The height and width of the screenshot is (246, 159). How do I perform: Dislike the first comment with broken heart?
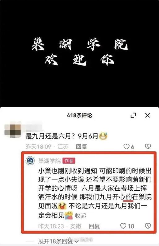148,146
